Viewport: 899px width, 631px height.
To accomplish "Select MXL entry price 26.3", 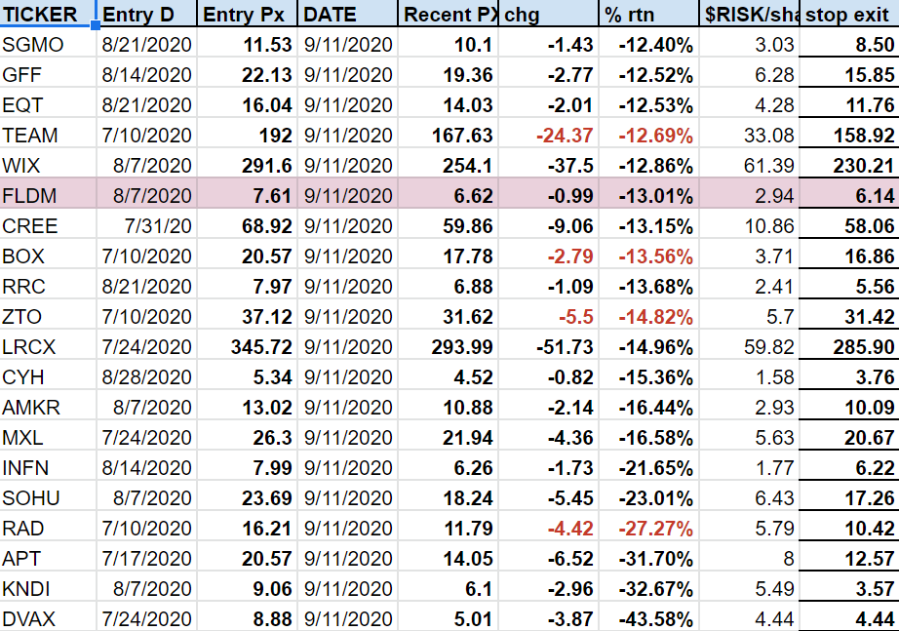I will coord(272,438).
